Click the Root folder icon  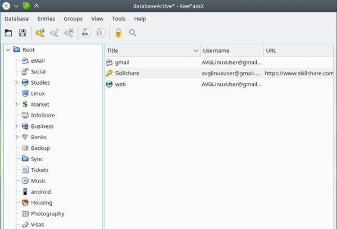coord(16,49)
